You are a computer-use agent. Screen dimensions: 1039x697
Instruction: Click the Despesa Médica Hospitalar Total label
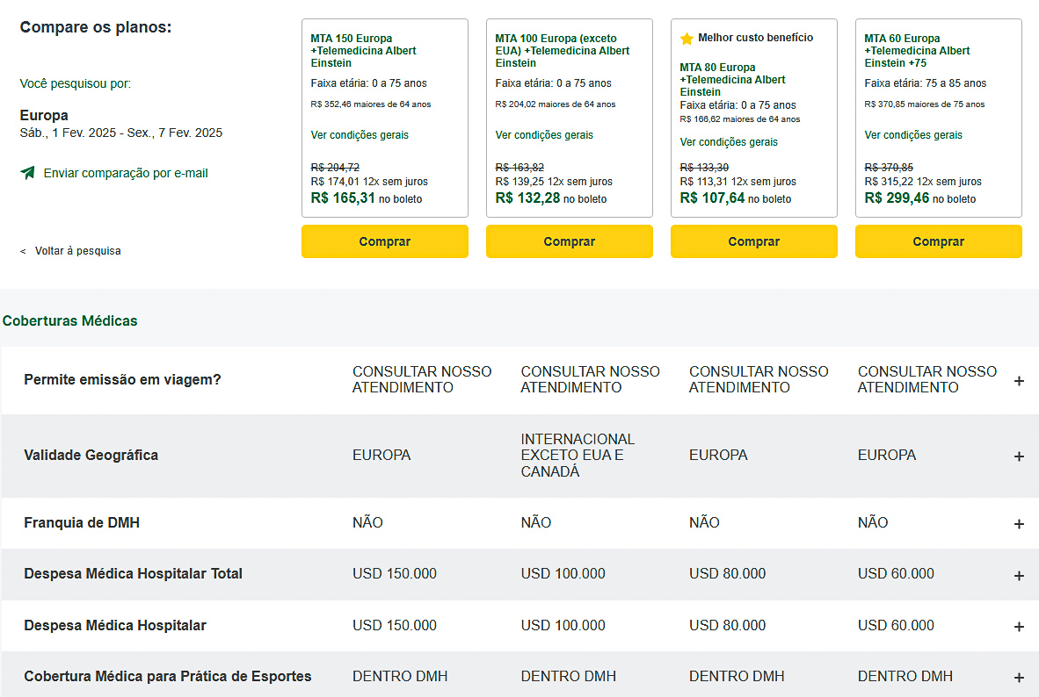click(x=134, y=574)
